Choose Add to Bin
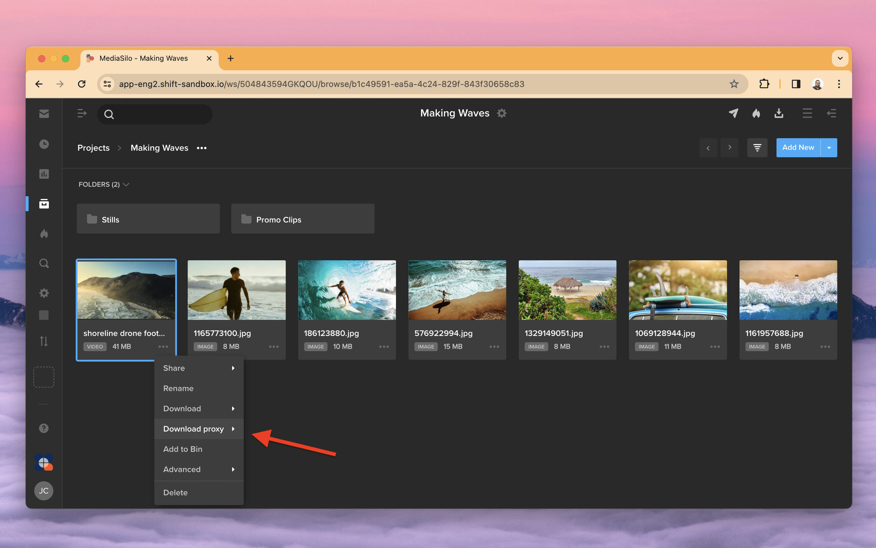The width and height of the screenshot is (876, 548). click(x=199, y=449)
